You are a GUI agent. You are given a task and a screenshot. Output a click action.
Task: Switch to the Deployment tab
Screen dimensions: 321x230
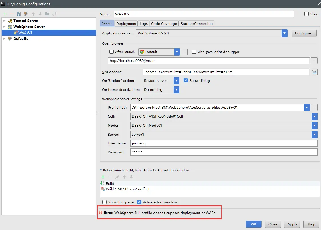pos(126,24)
